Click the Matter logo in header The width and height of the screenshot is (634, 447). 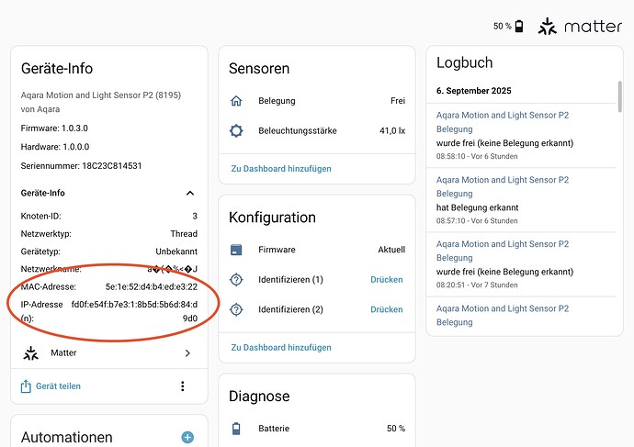point(580,26)
